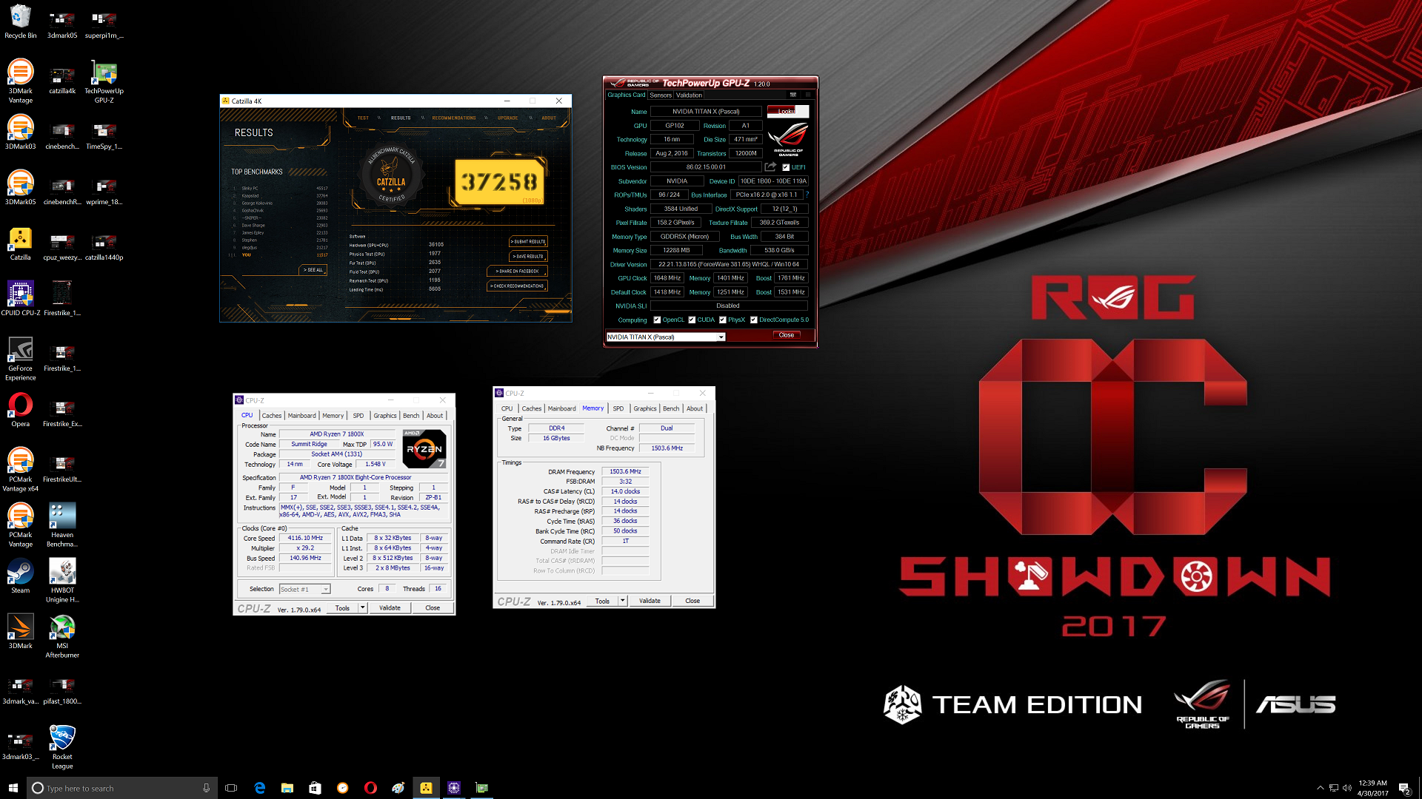This screenshot has height=799, width=1422.
Task: Open PCMark Vantage x64 shortcut
Action: pos(20,470)
